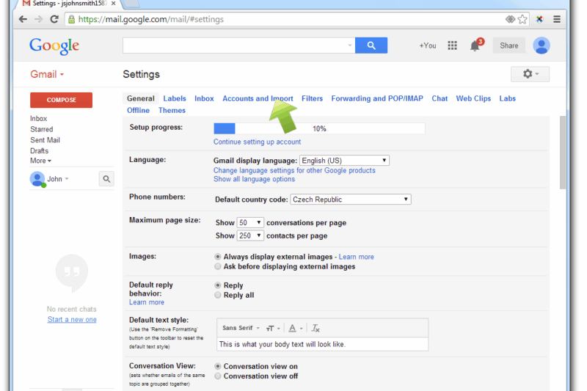Click Learn more beside external images
The image size is (587, 391).
356,257
